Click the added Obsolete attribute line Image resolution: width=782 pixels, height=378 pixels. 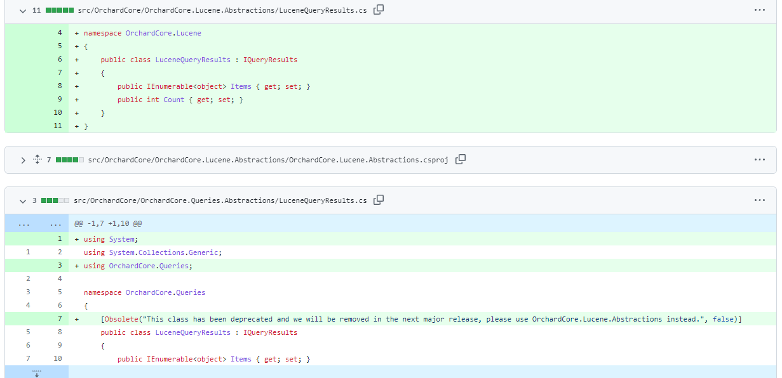click(x=422, y=319)
